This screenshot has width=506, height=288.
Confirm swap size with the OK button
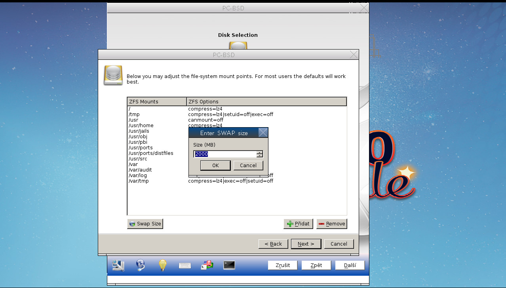pos(215,165)
